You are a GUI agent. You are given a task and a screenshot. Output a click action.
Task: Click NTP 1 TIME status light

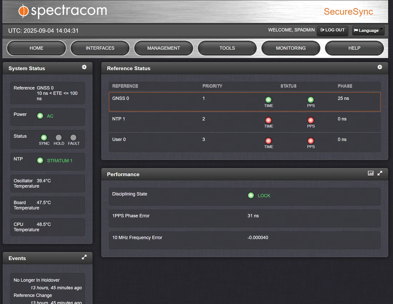click(268, 120)
